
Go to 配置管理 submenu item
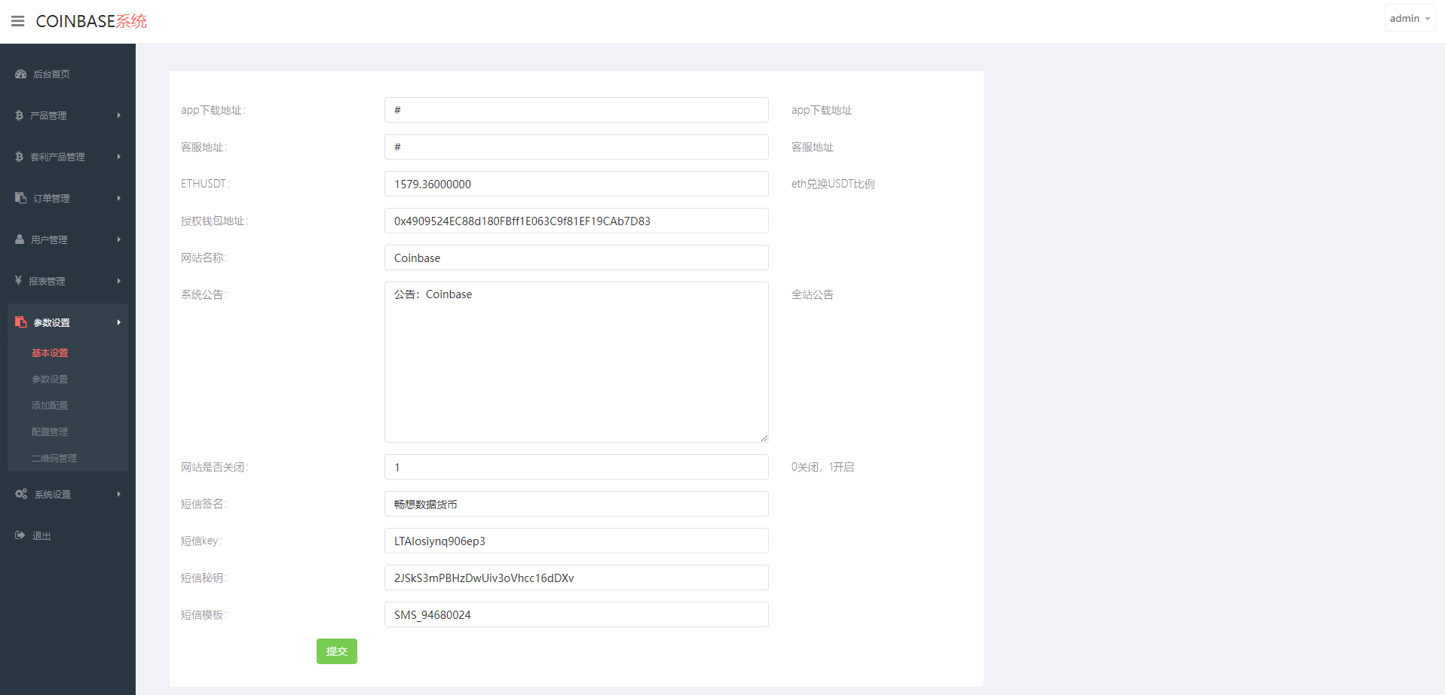click(x=50, y=432)
